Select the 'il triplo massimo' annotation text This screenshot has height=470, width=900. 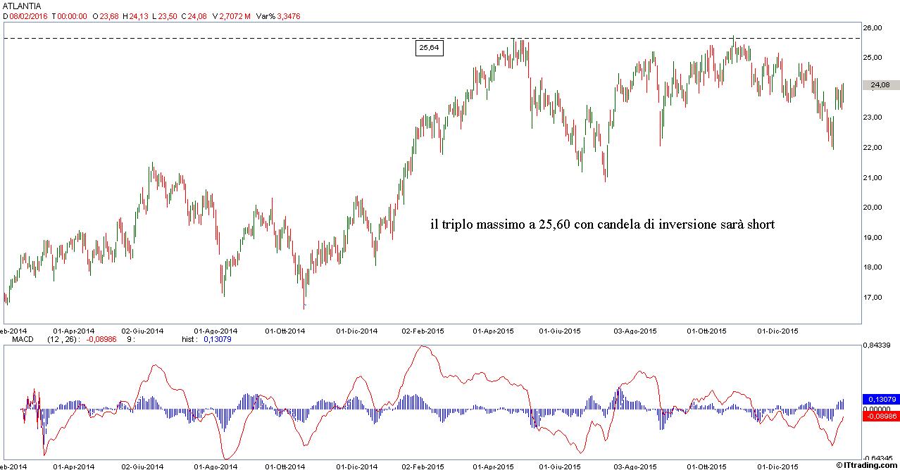point(602,225)
